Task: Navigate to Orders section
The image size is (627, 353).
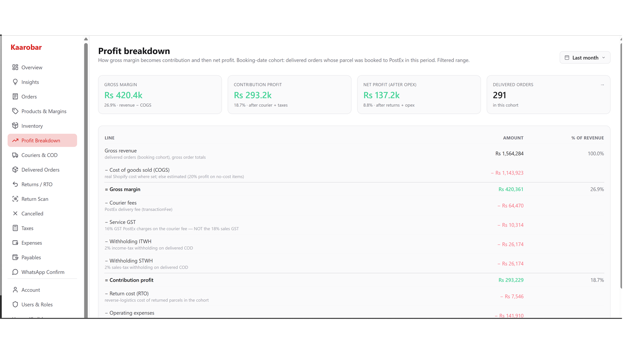Action: point(42,96)
